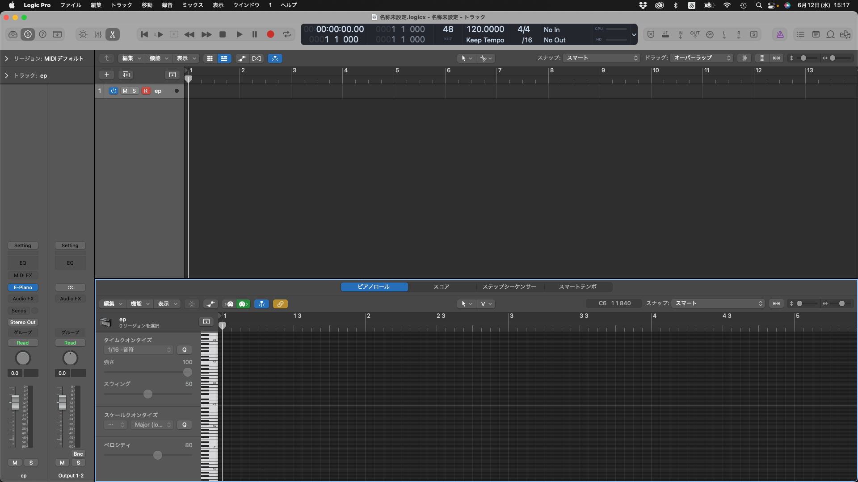The image size is (858, 482).
Task: Mute the ep track
Action: click(125, 91)
